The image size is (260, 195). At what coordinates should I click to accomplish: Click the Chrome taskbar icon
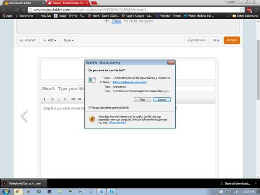coord(18,192)
